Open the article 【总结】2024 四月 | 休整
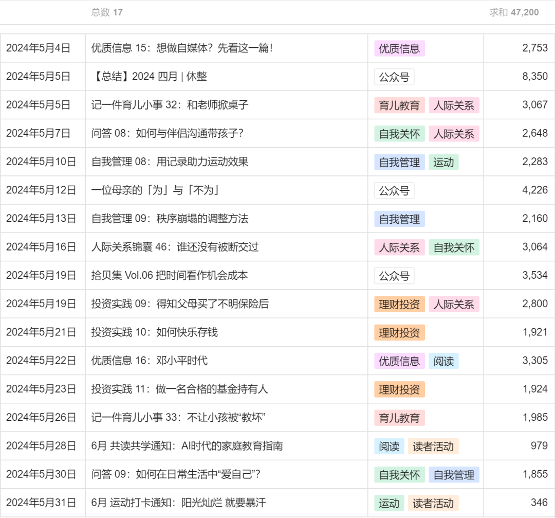Image resolution: width=555 pixels, height=518 pixels. pyautogui.click(x=149, y=77)
